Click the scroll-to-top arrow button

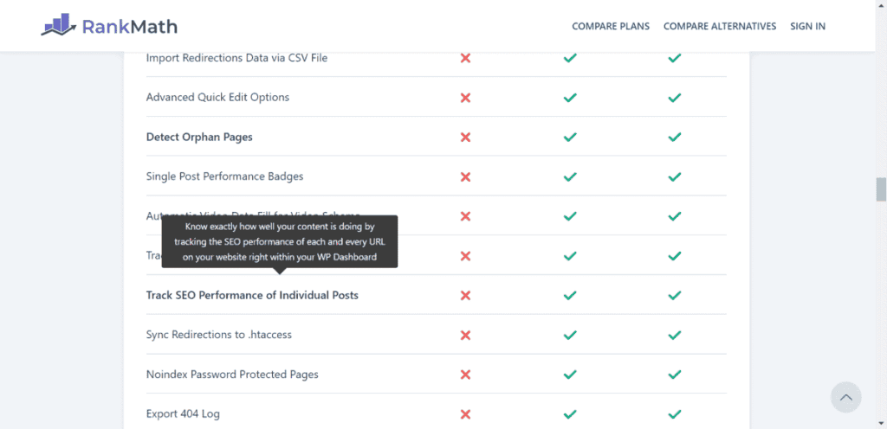tap(845, 397)
